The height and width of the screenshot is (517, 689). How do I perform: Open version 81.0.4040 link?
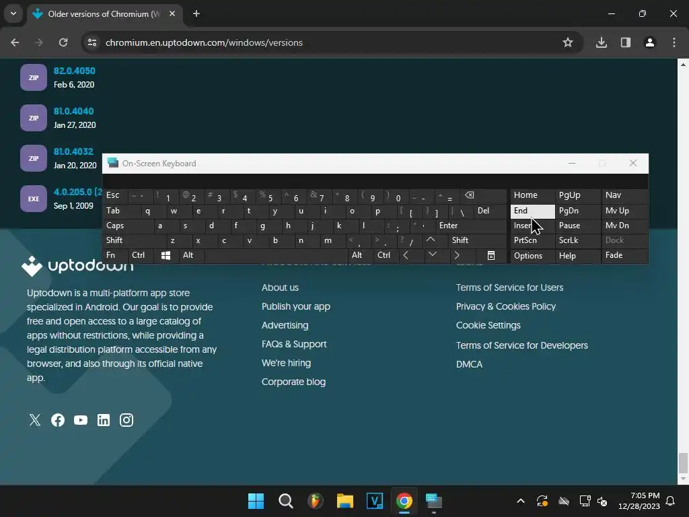[x=73, y=111]
